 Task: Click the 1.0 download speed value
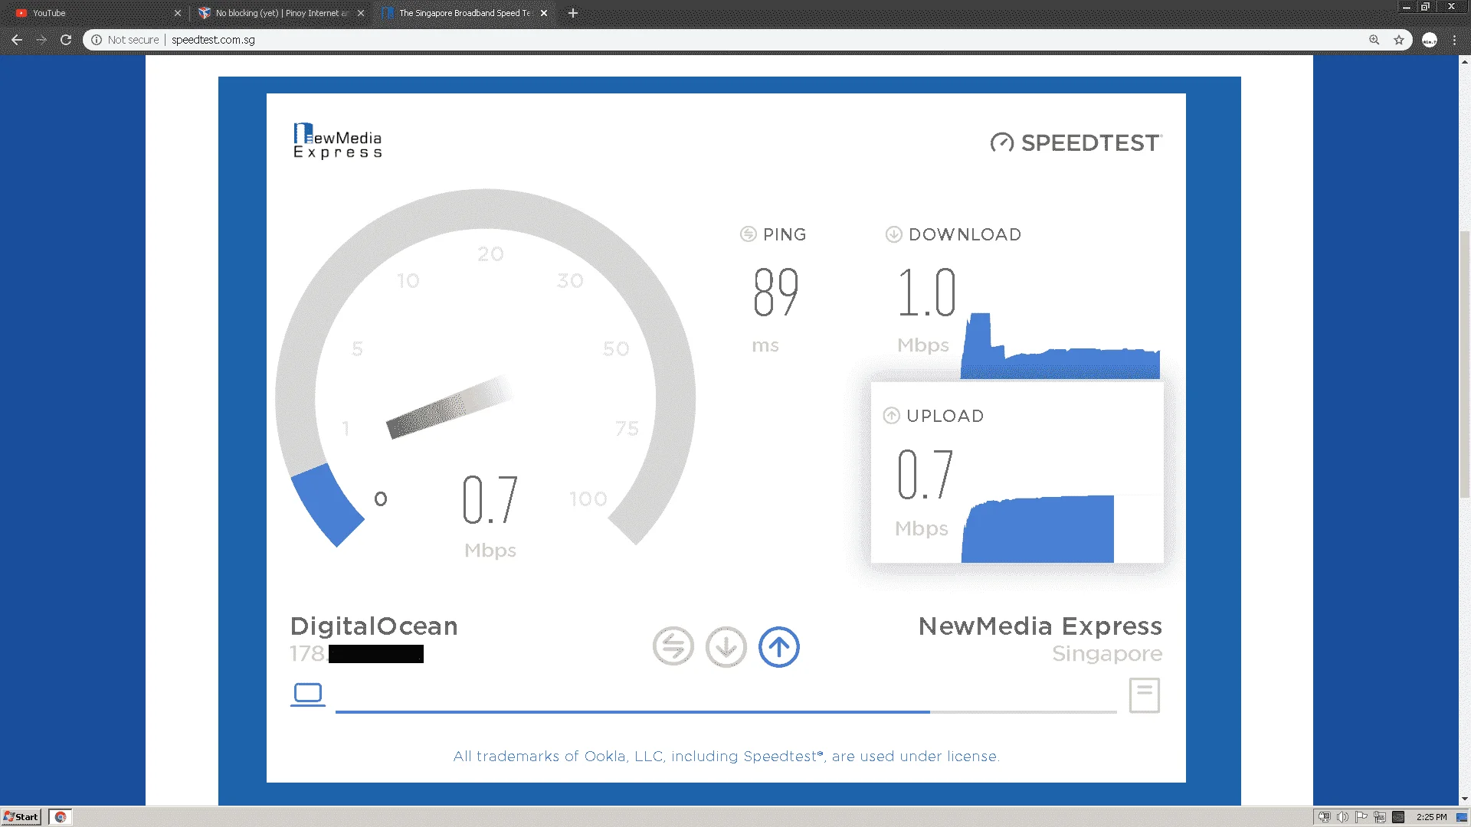tap(927, 293)
